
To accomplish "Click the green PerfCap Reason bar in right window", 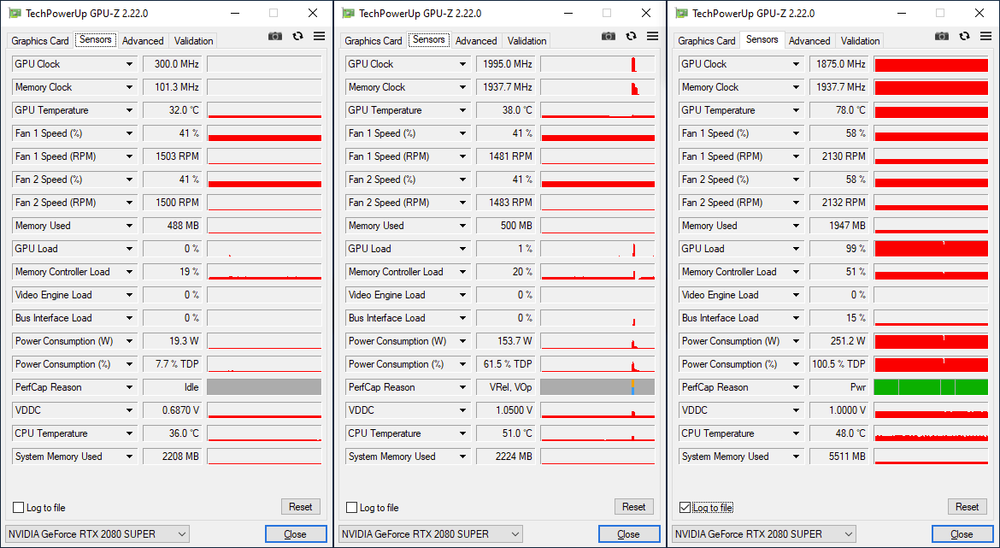I will 931,387.
